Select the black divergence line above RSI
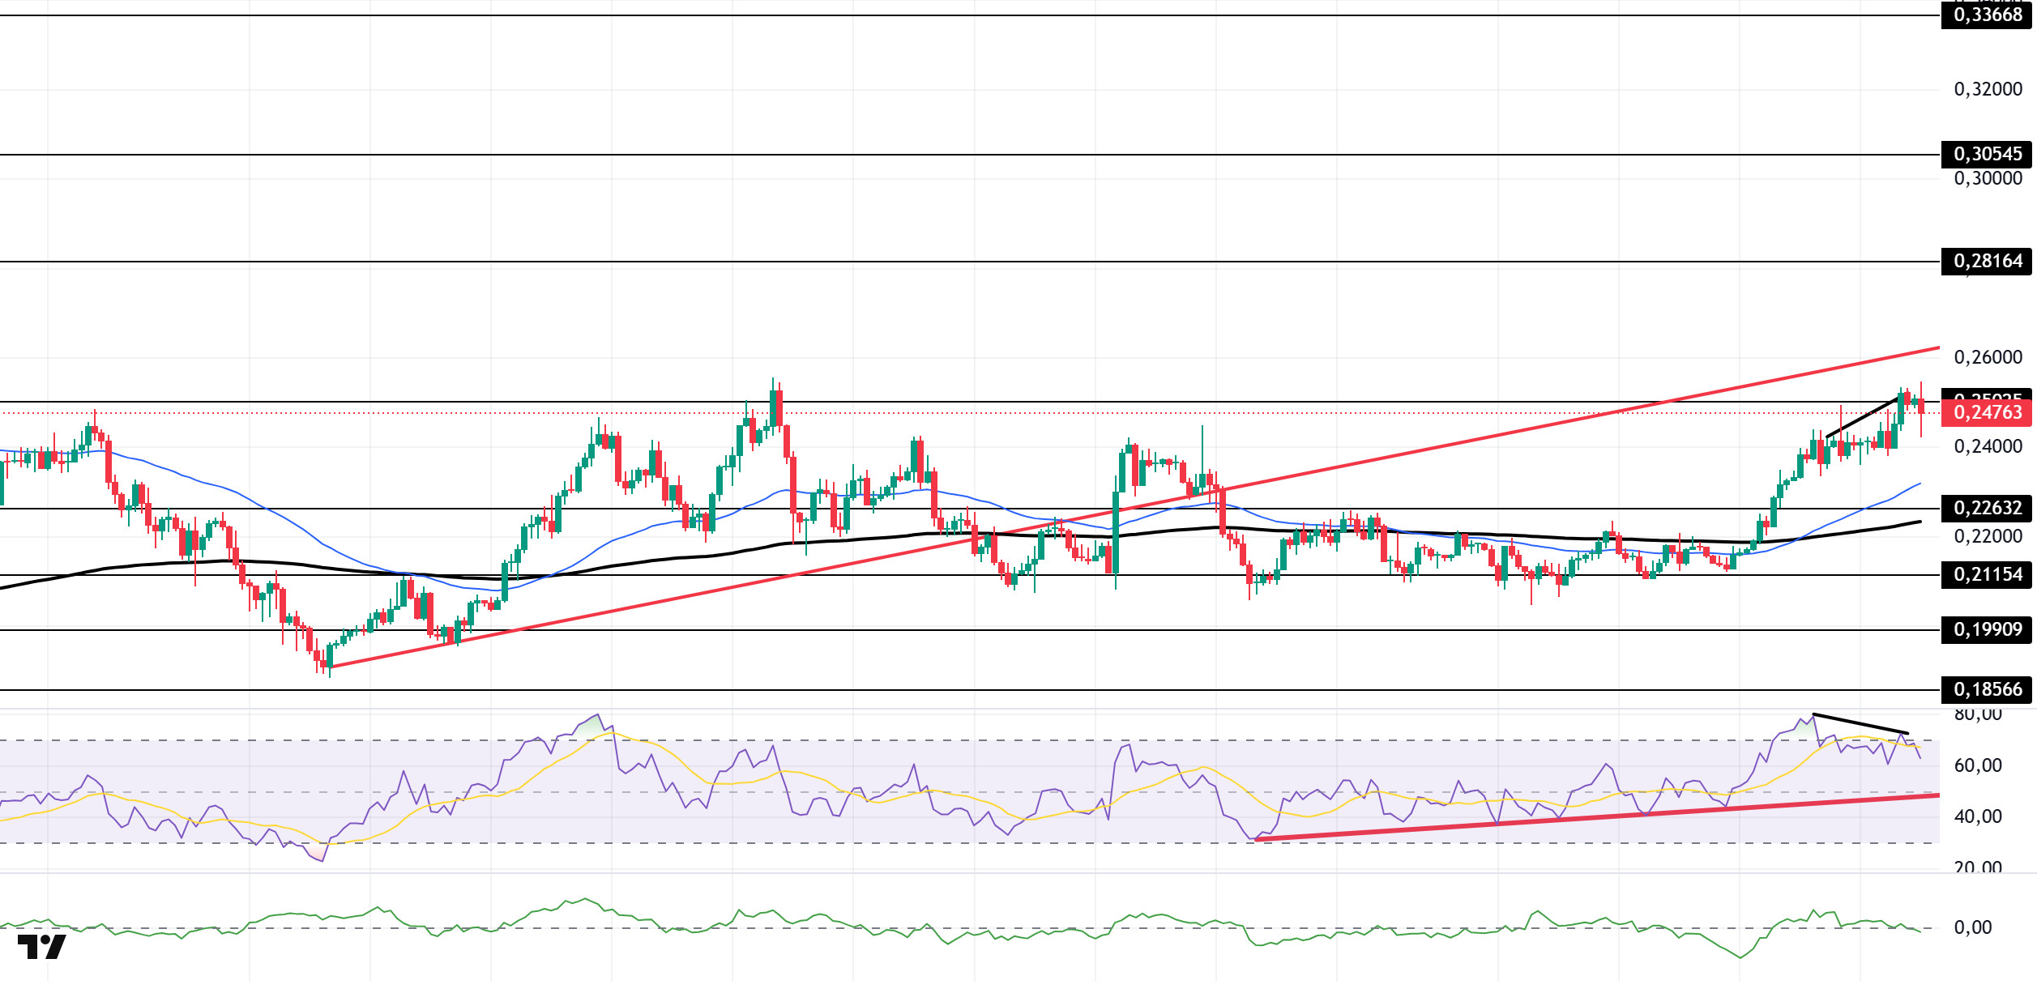This screenshot has height=993, width=2037. click(x=1860, y=723)
